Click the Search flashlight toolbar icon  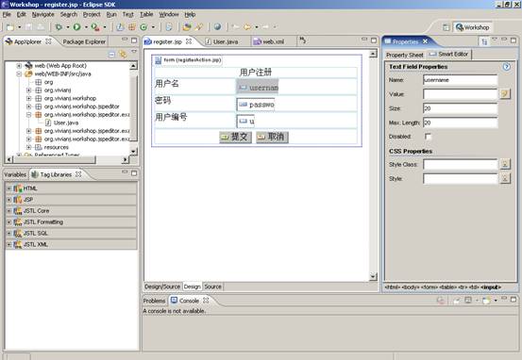click(x=199, y=27)
